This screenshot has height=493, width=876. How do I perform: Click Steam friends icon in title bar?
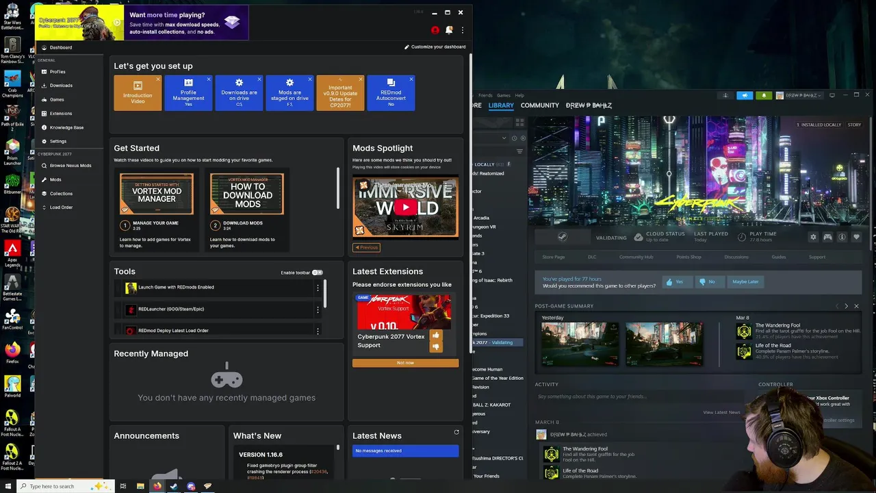tap(725, 95)
